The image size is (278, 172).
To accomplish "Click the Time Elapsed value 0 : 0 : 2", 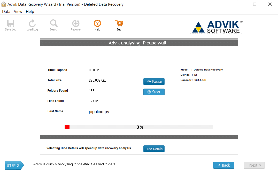I will pos(94,70).
